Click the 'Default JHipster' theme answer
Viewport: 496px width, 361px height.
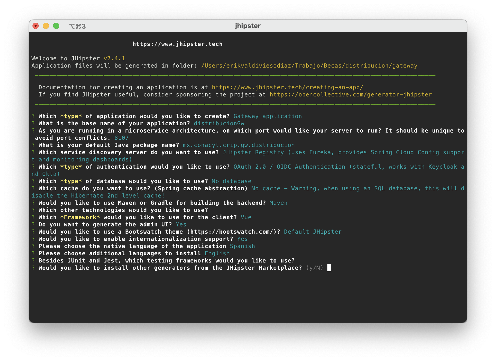pyautogui.click(x=313, y=232)
